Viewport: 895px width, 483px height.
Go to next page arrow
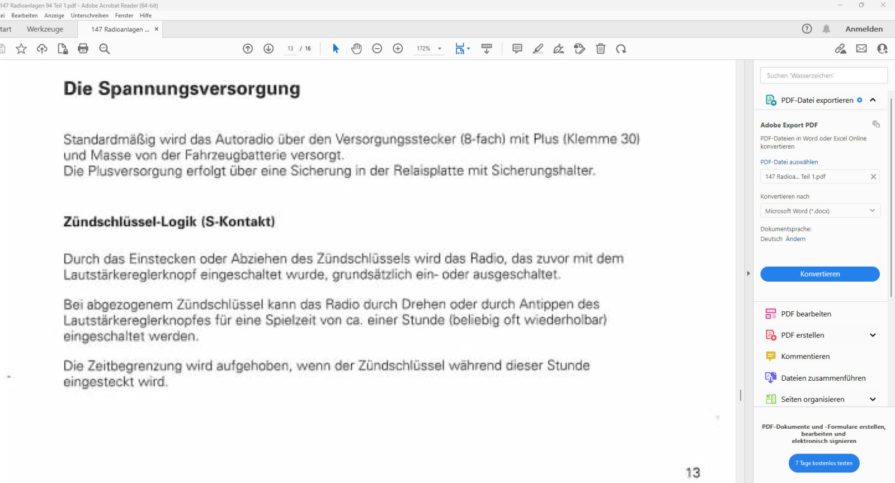(x=268, y=49)
